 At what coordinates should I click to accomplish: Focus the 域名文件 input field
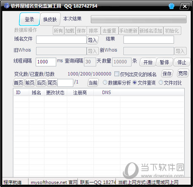click(61, 40)
